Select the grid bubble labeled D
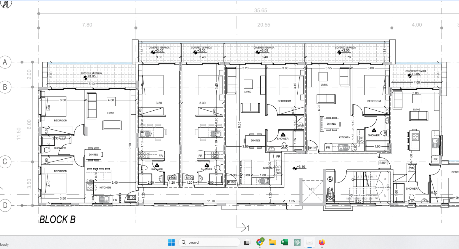The image size is (459, 249). 5,205
